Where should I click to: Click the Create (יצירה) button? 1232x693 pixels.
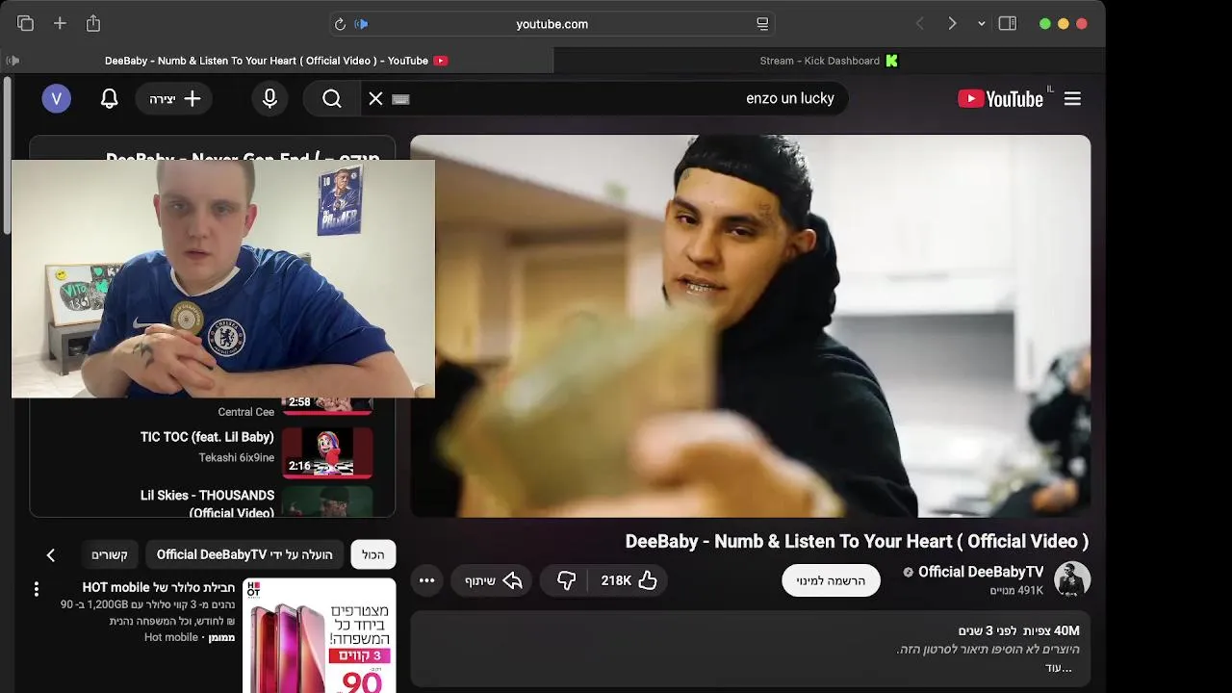174,98
